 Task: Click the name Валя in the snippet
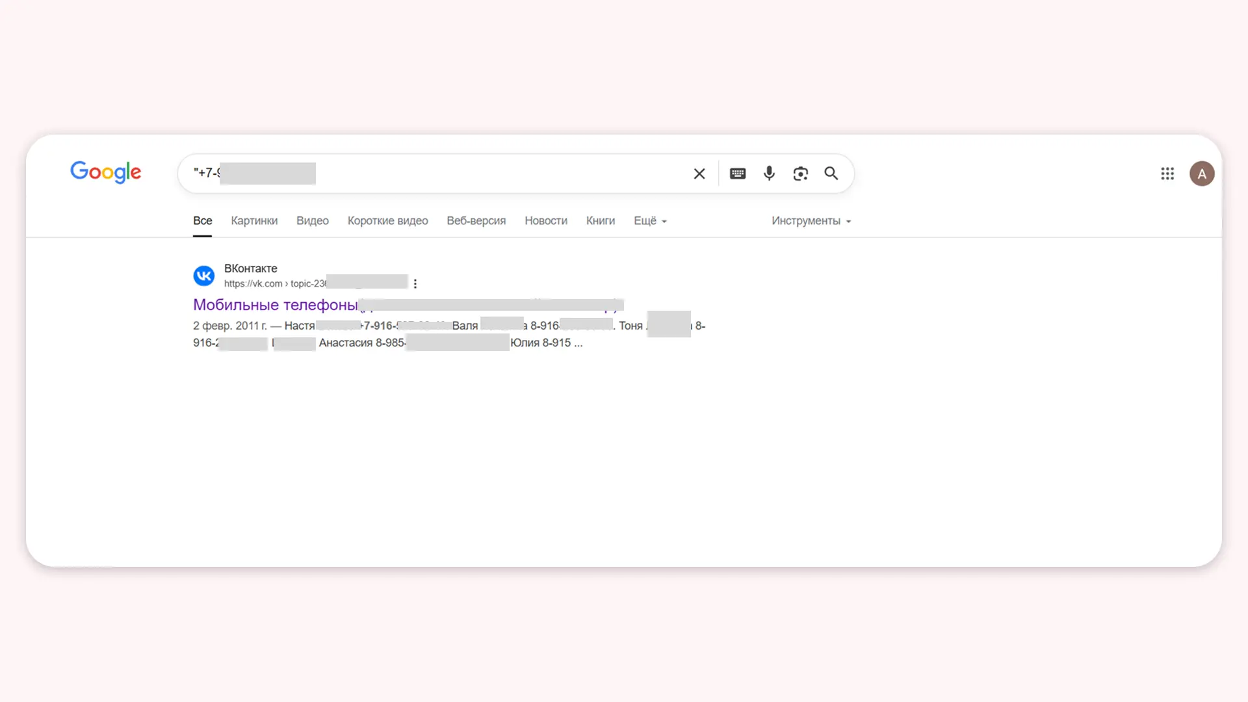(465, 326)
